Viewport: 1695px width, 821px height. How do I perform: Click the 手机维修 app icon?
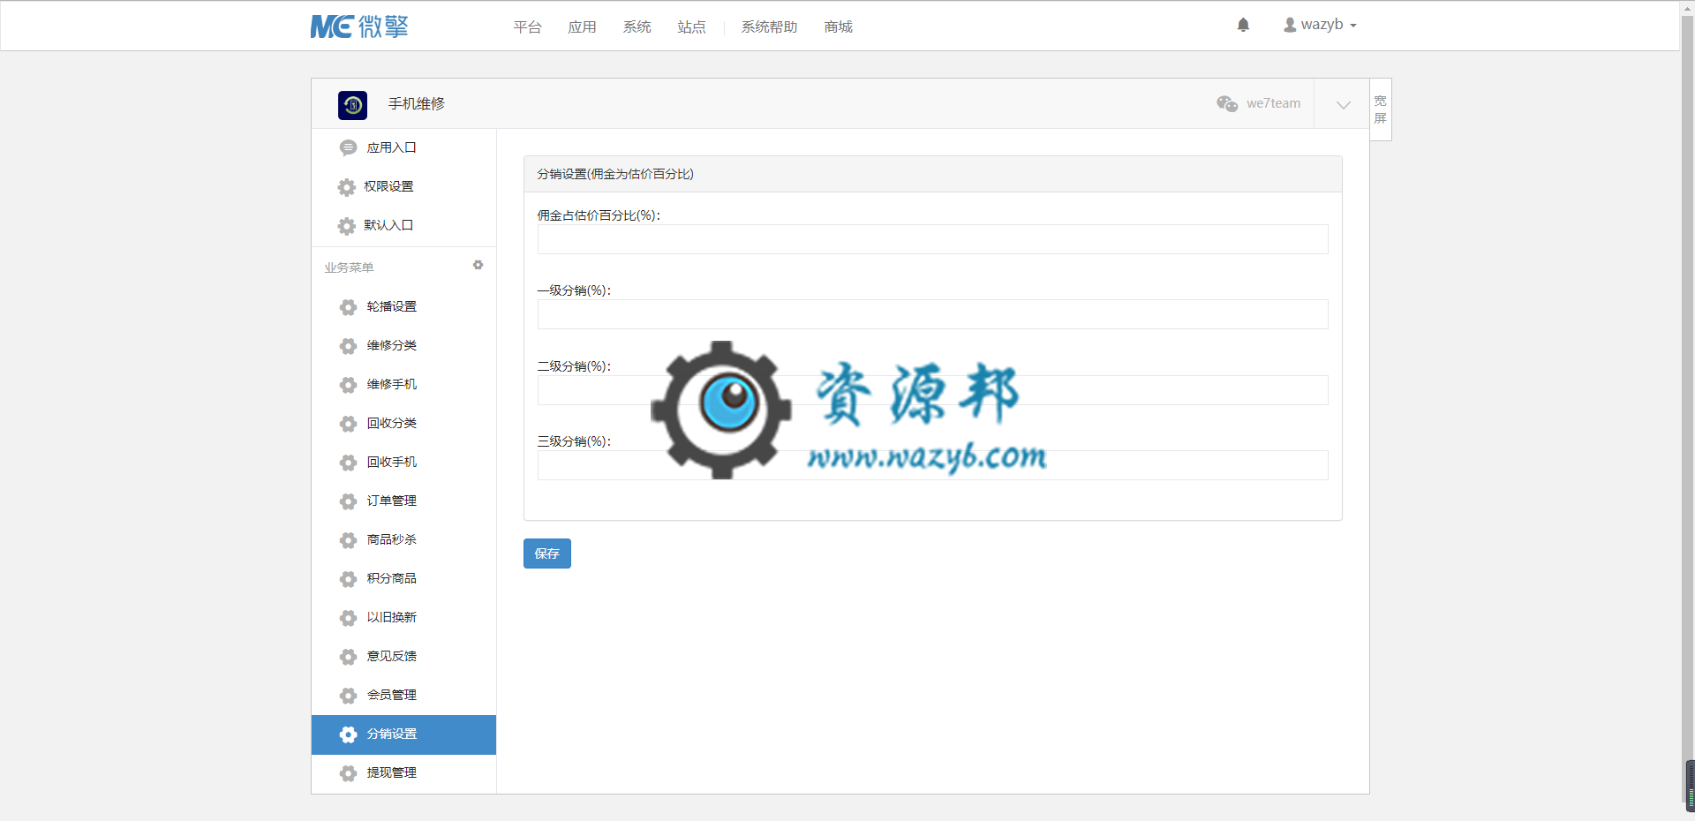[x=352, y=105]
